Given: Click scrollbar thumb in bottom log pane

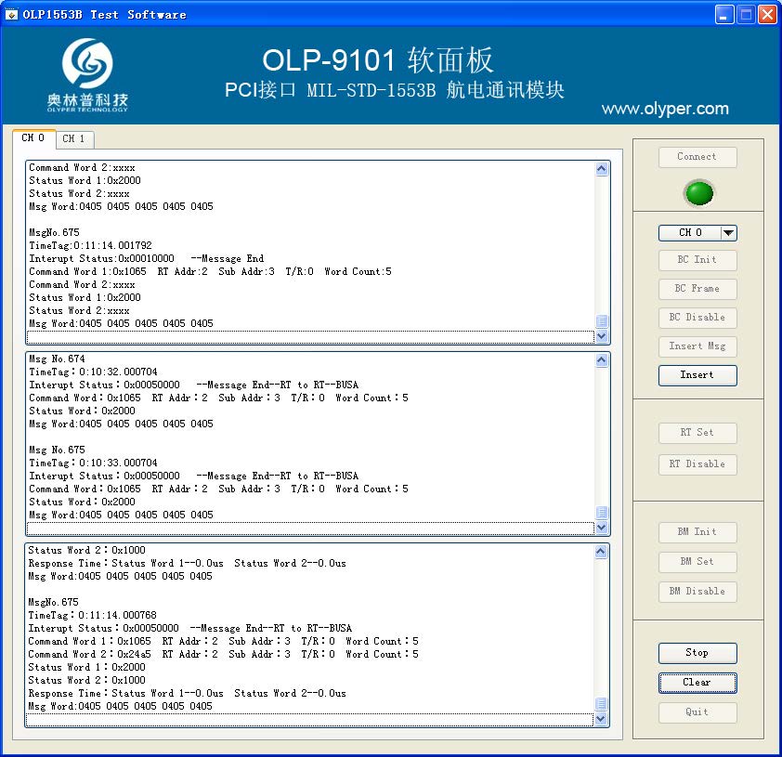Looking at the screenshot, I should (601, 704).
